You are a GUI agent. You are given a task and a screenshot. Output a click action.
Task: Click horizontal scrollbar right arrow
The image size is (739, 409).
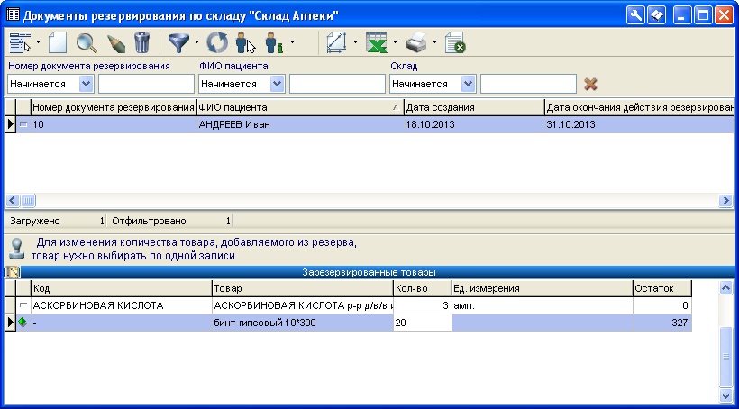(x=726, y=201)
